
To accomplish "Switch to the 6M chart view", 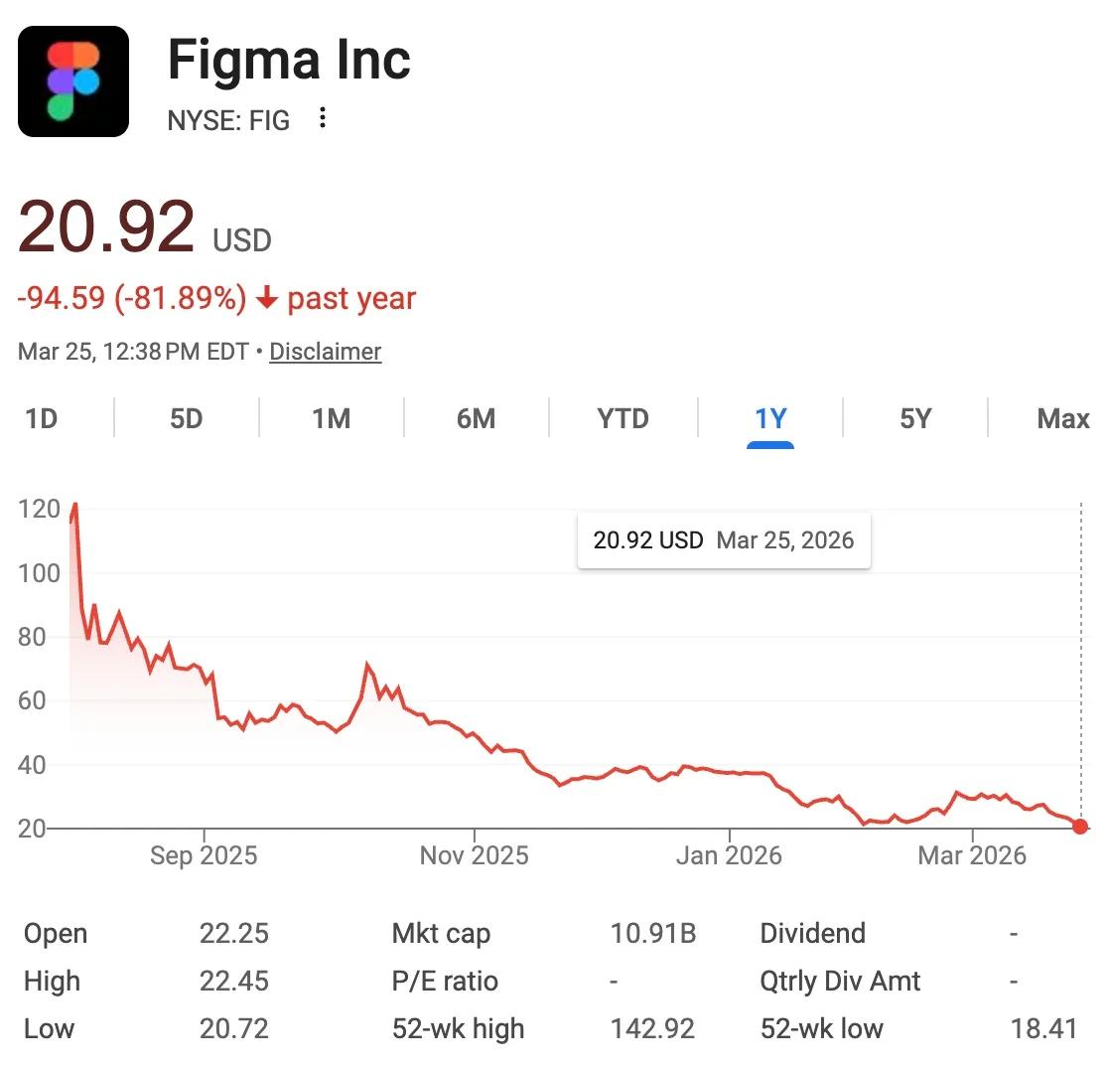I will tap(476, 418).
